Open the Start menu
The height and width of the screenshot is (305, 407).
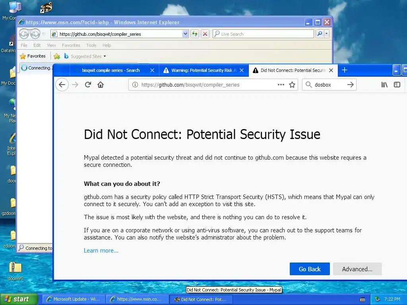(19, 299)
